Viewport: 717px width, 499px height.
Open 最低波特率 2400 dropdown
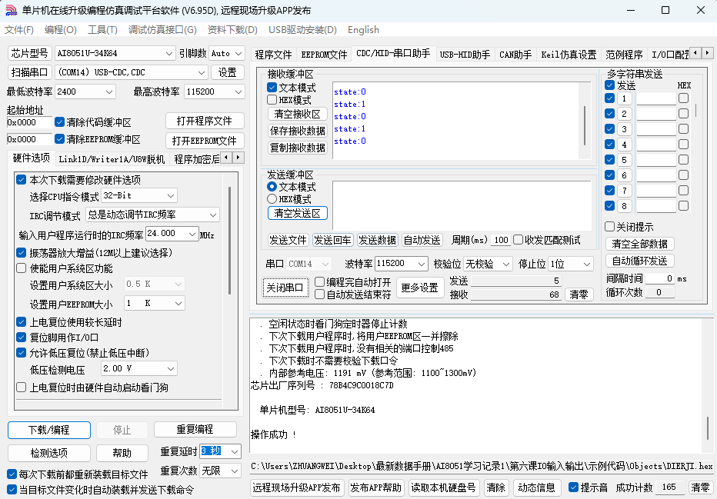click(85, 91)
